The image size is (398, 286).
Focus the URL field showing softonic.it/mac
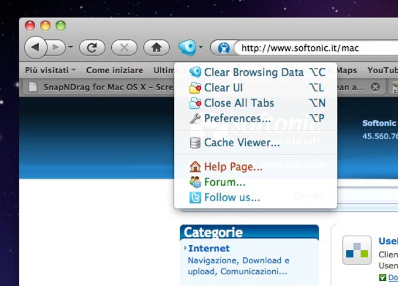[316, 48]
